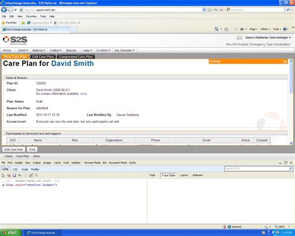Open the Favorites menu in IE menu bar
Screen dimensions: 295x236
coord(31,16)
